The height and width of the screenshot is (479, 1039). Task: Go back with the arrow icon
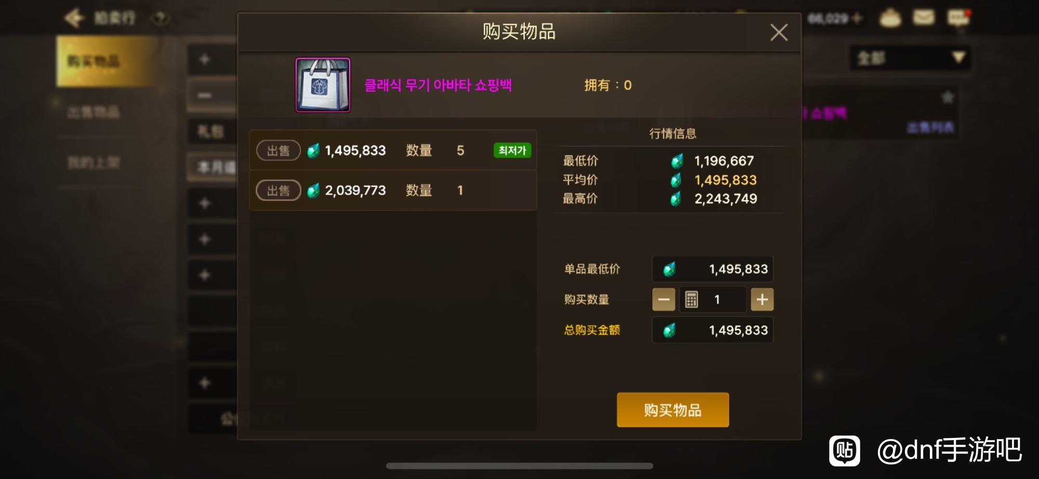tap(74, 18)
